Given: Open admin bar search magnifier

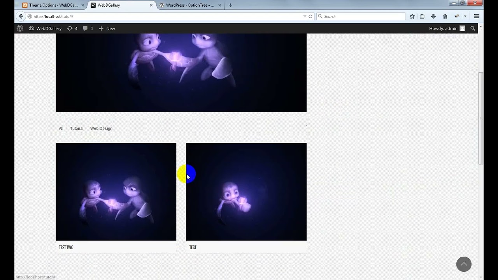Looking at the screenshot, I should tap(473, 28).
